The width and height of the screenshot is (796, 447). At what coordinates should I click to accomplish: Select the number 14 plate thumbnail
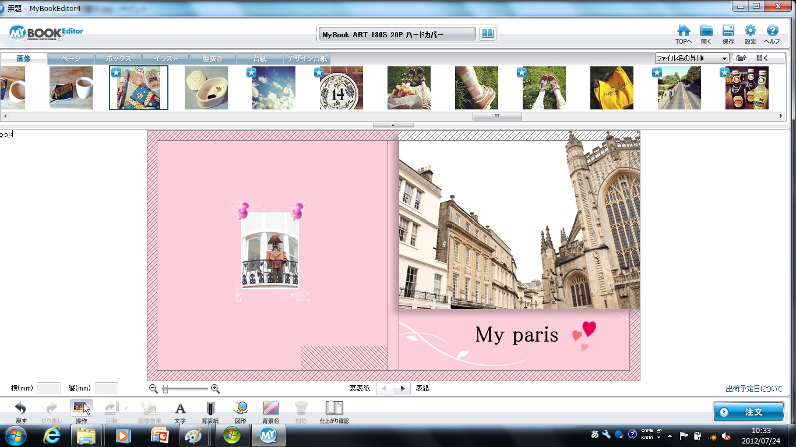(x=341, y=88)
